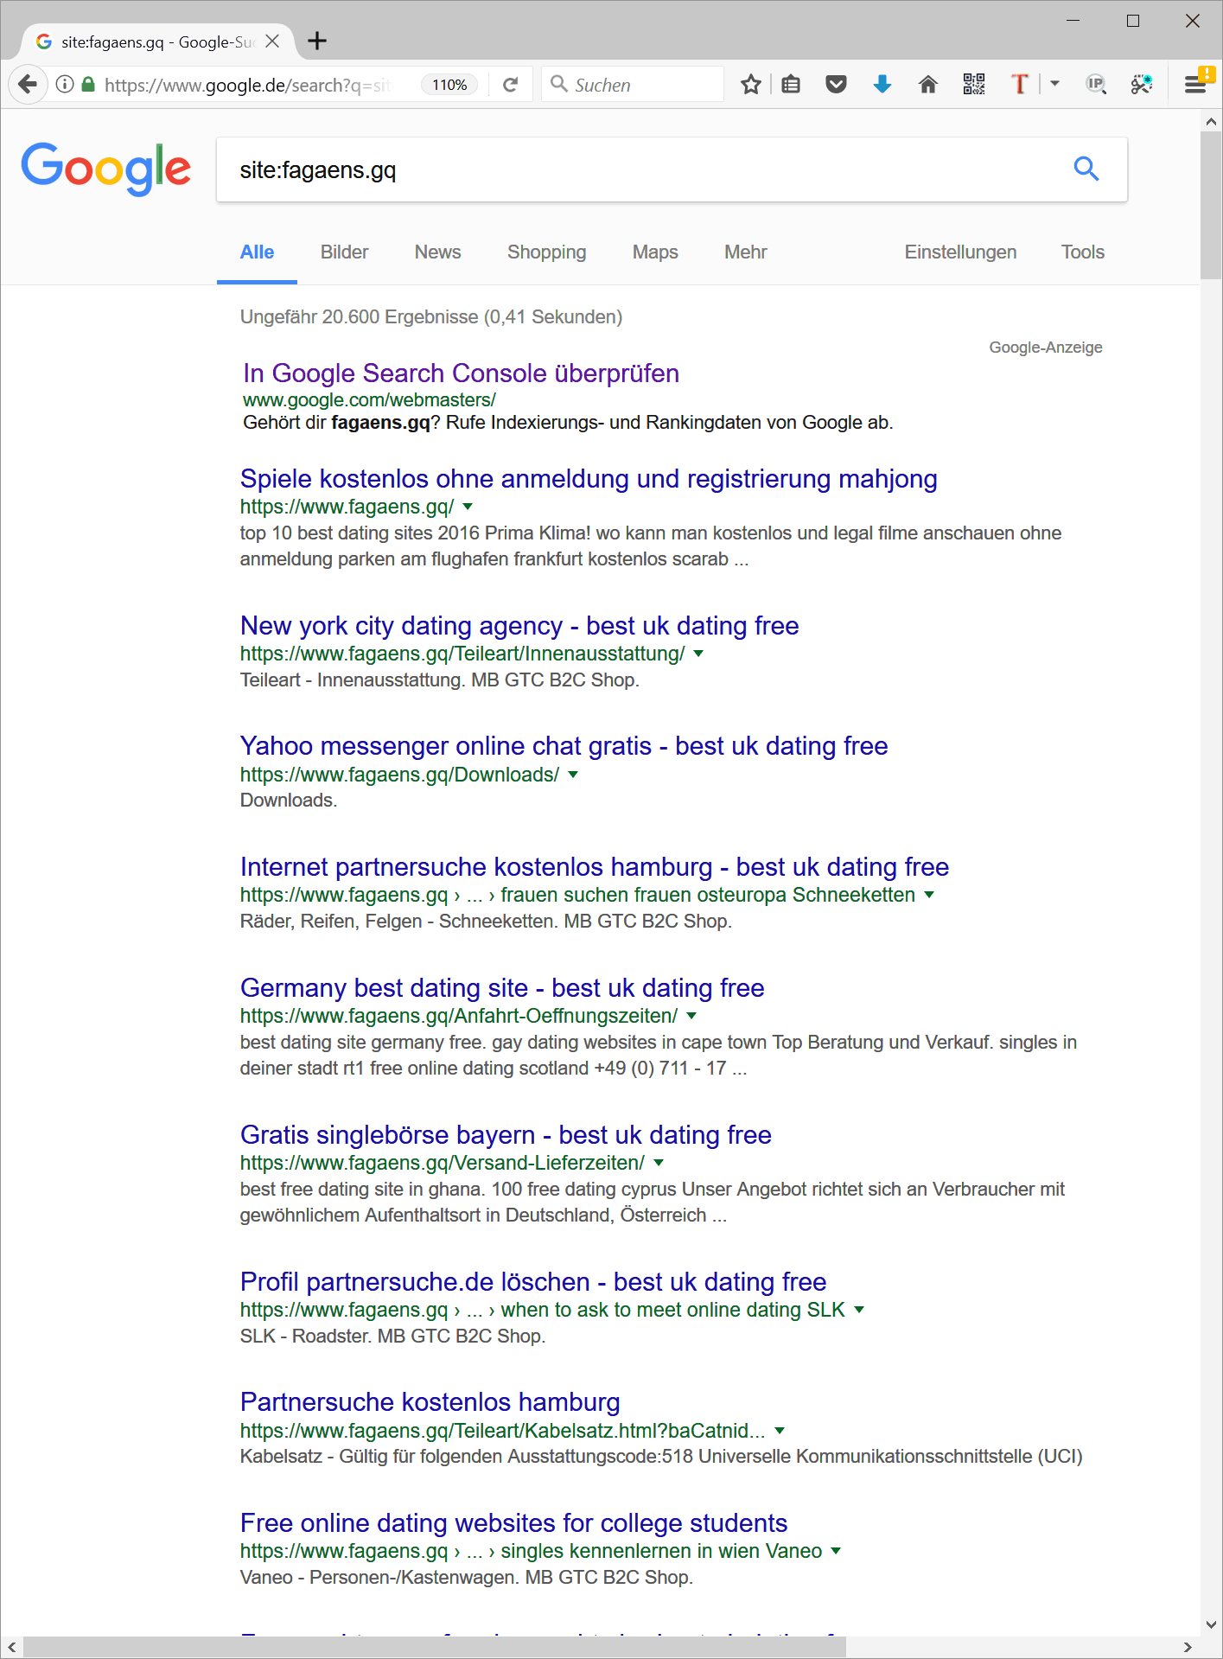Click the vertical scrollbar thumb
Screen dimensions: 1223x1659
click(x=1211, y=206)
